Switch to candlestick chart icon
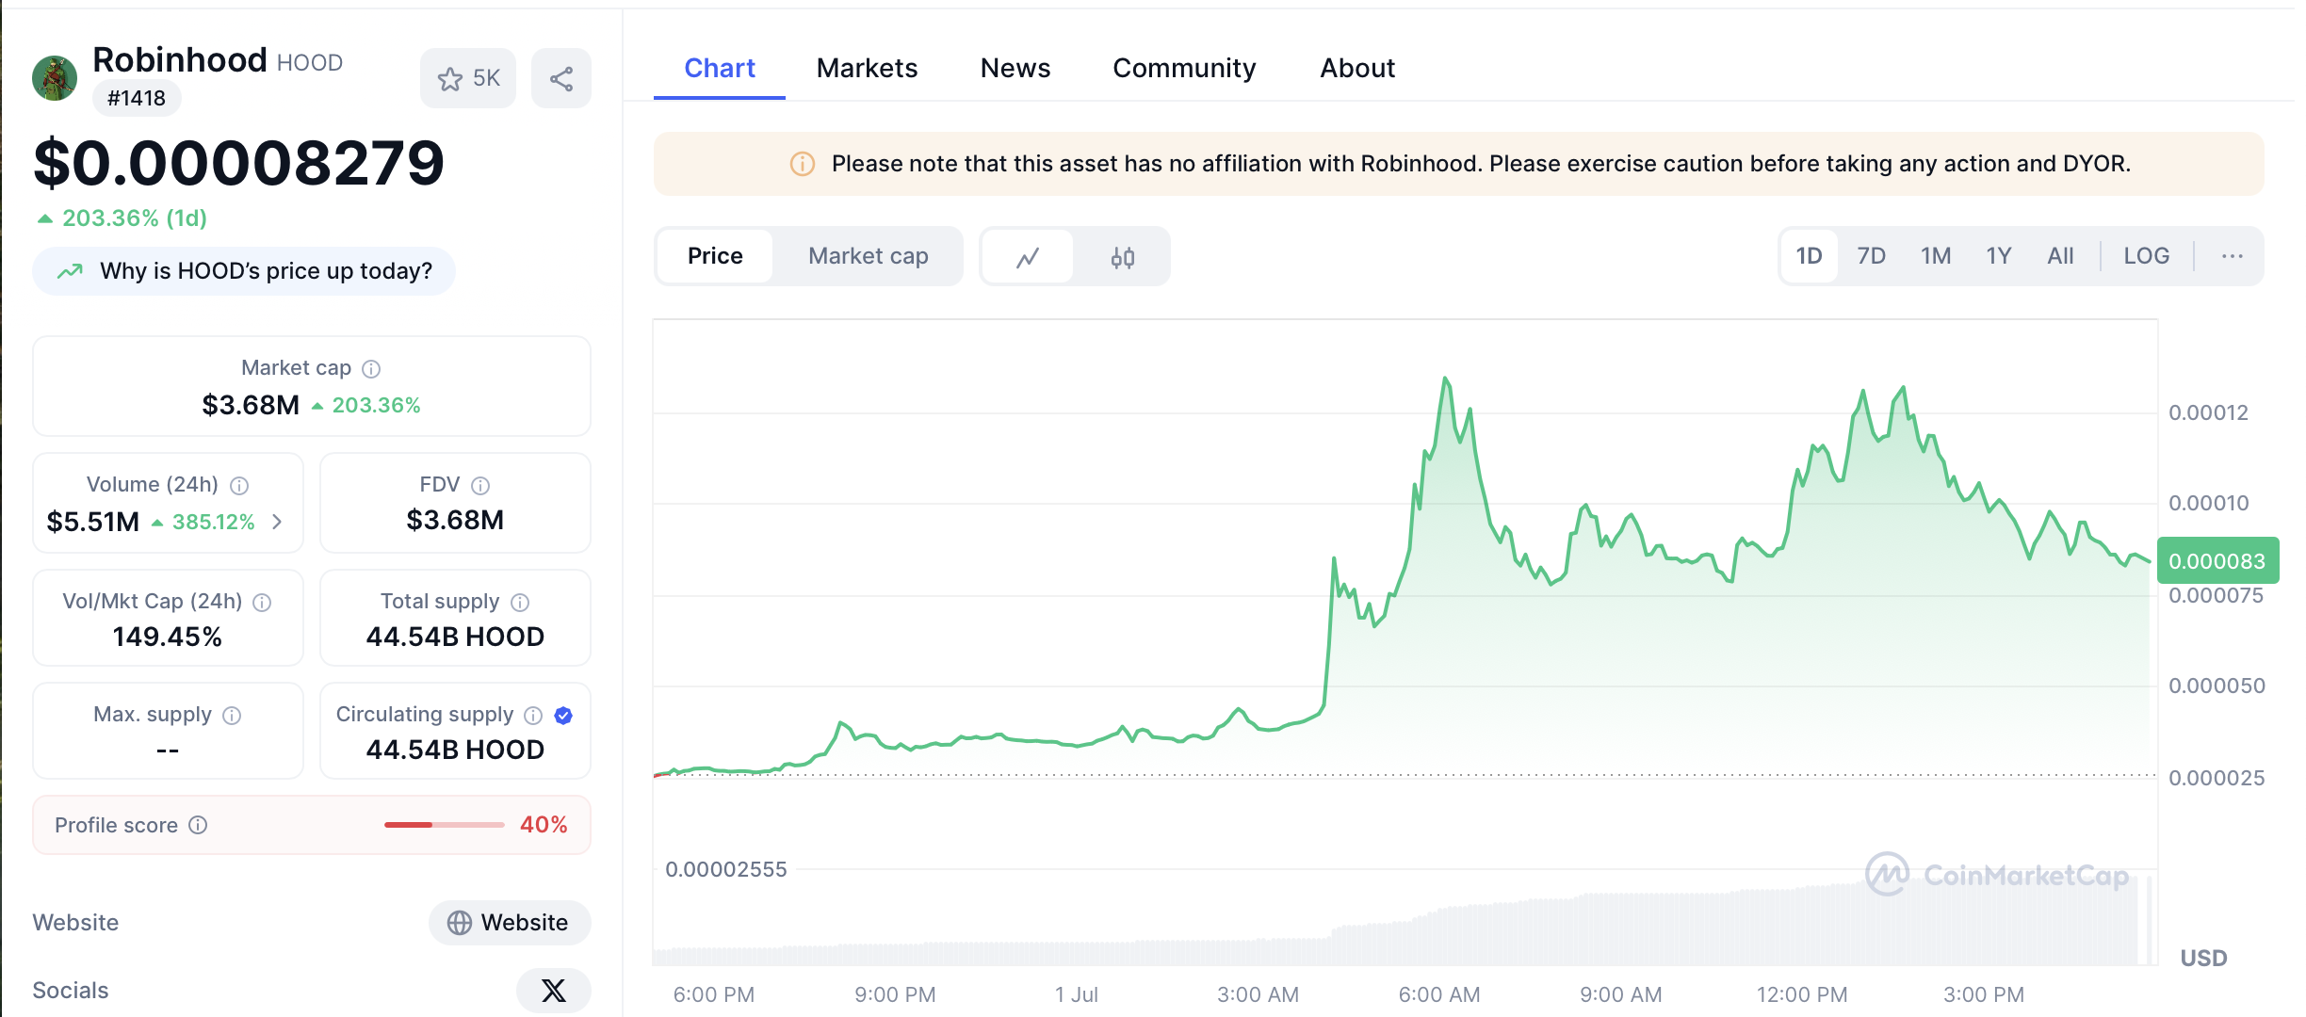 (x=1122, y=257)
